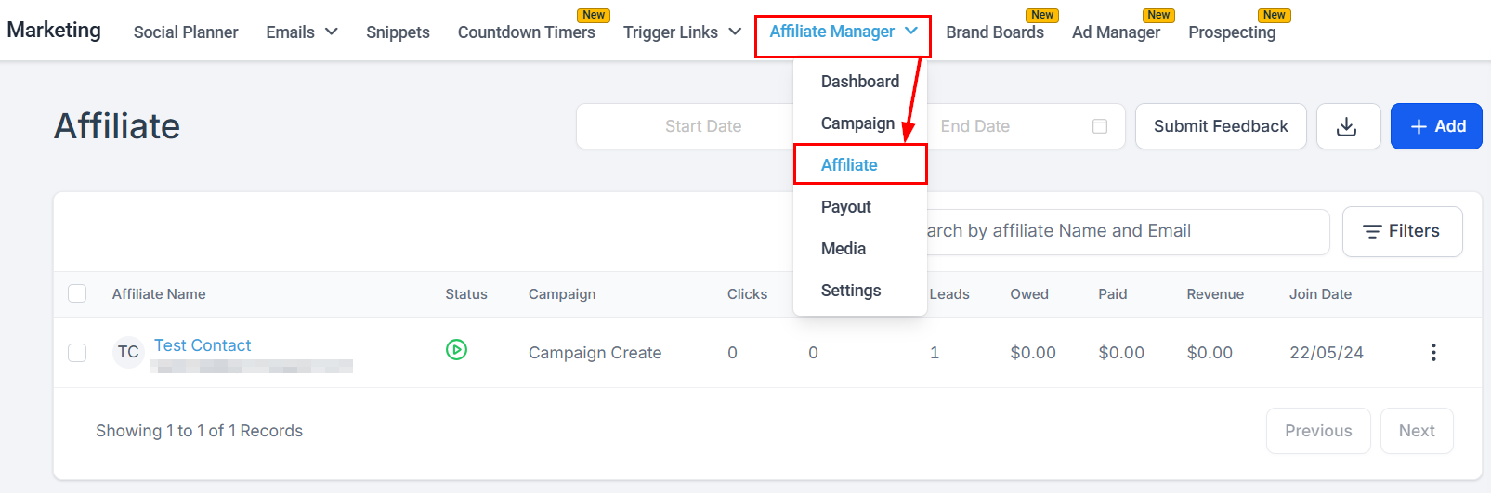Open the Social Planner tab
The height and width of the screenshot is (493, 1491).
(186, 32)
